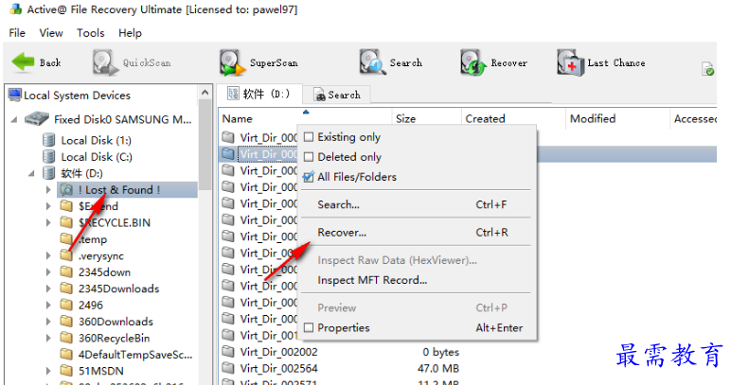Select the 2345down folder
This screenshot has height=385, width=731.
104,272
